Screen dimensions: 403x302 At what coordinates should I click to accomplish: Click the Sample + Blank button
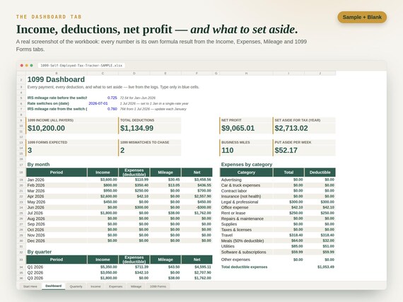[x=362, y=17]
